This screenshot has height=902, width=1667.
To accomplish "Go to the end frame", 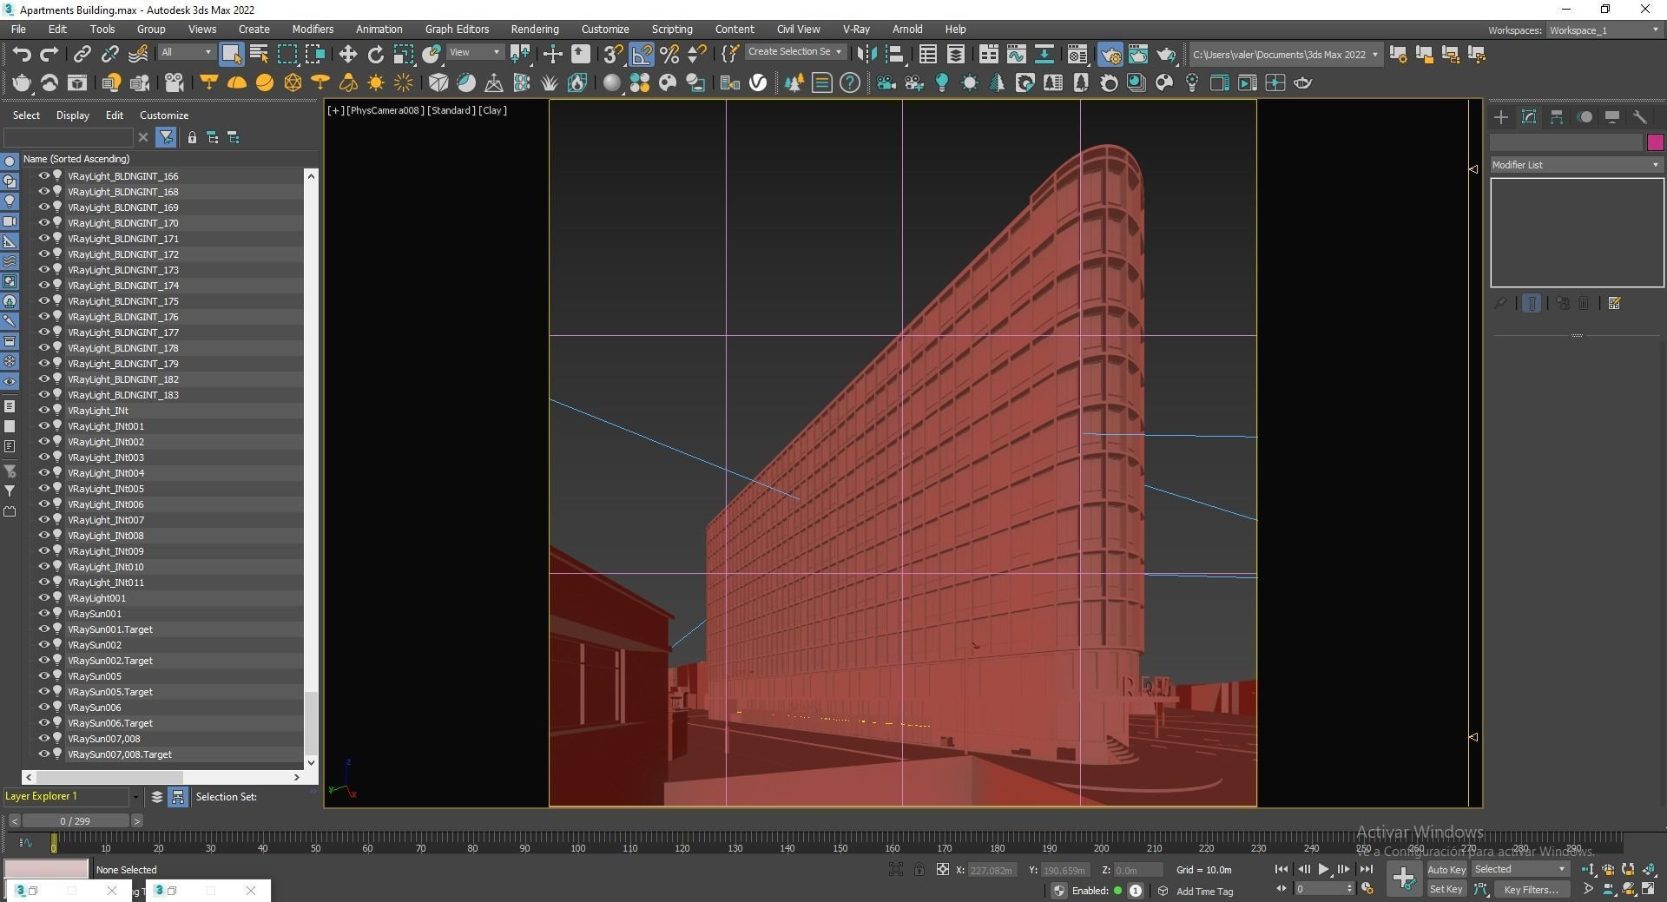I will click(1366, 869).
